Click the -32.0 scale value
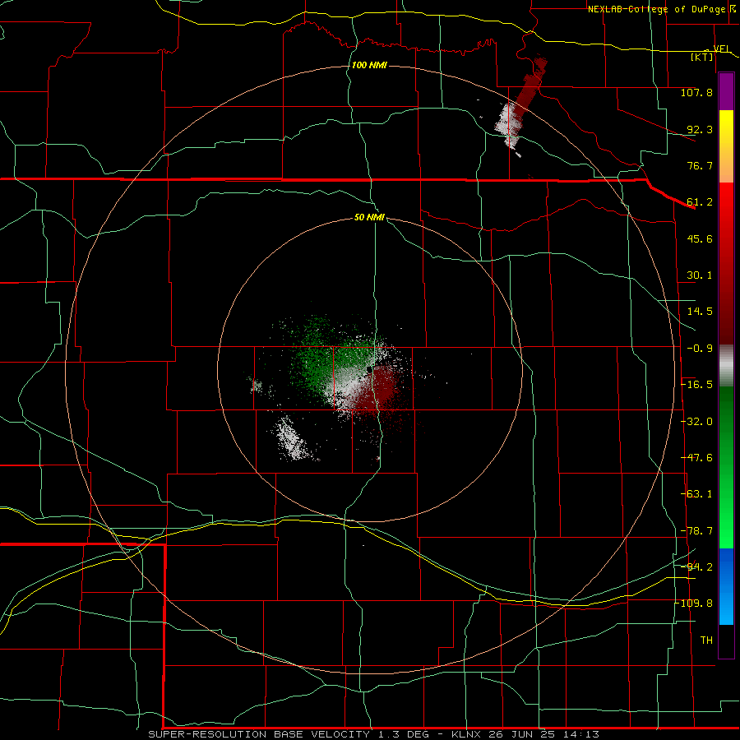This screenshot has width=740, height=740. [x=696, y=422]
